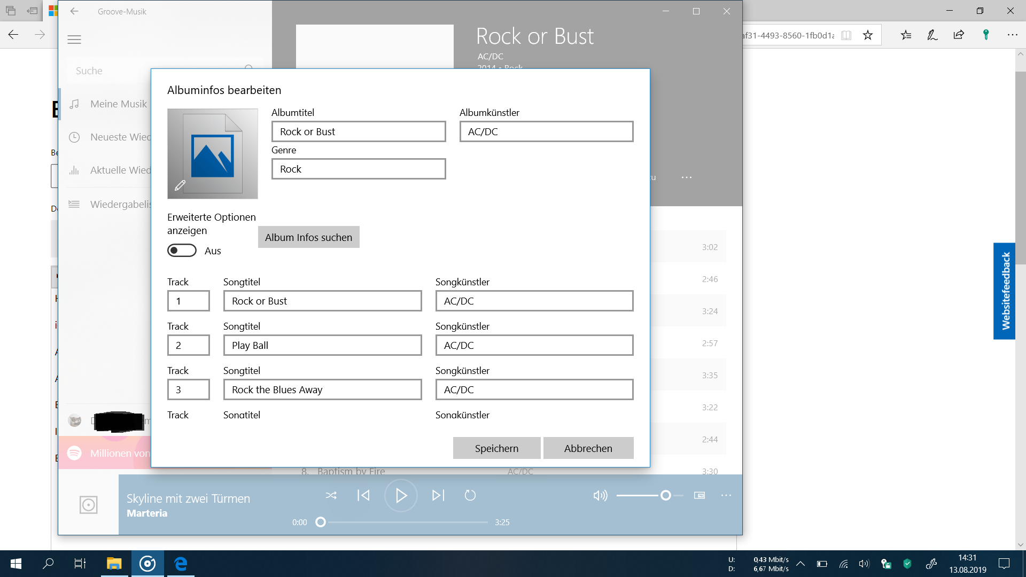Open the Websitefeedback side tab
This screenshot has height=577, width=1026.
[1005, 291]
